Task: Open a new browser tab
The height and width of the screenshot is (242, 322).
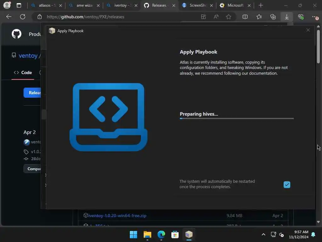Action: tap(261, 5)
